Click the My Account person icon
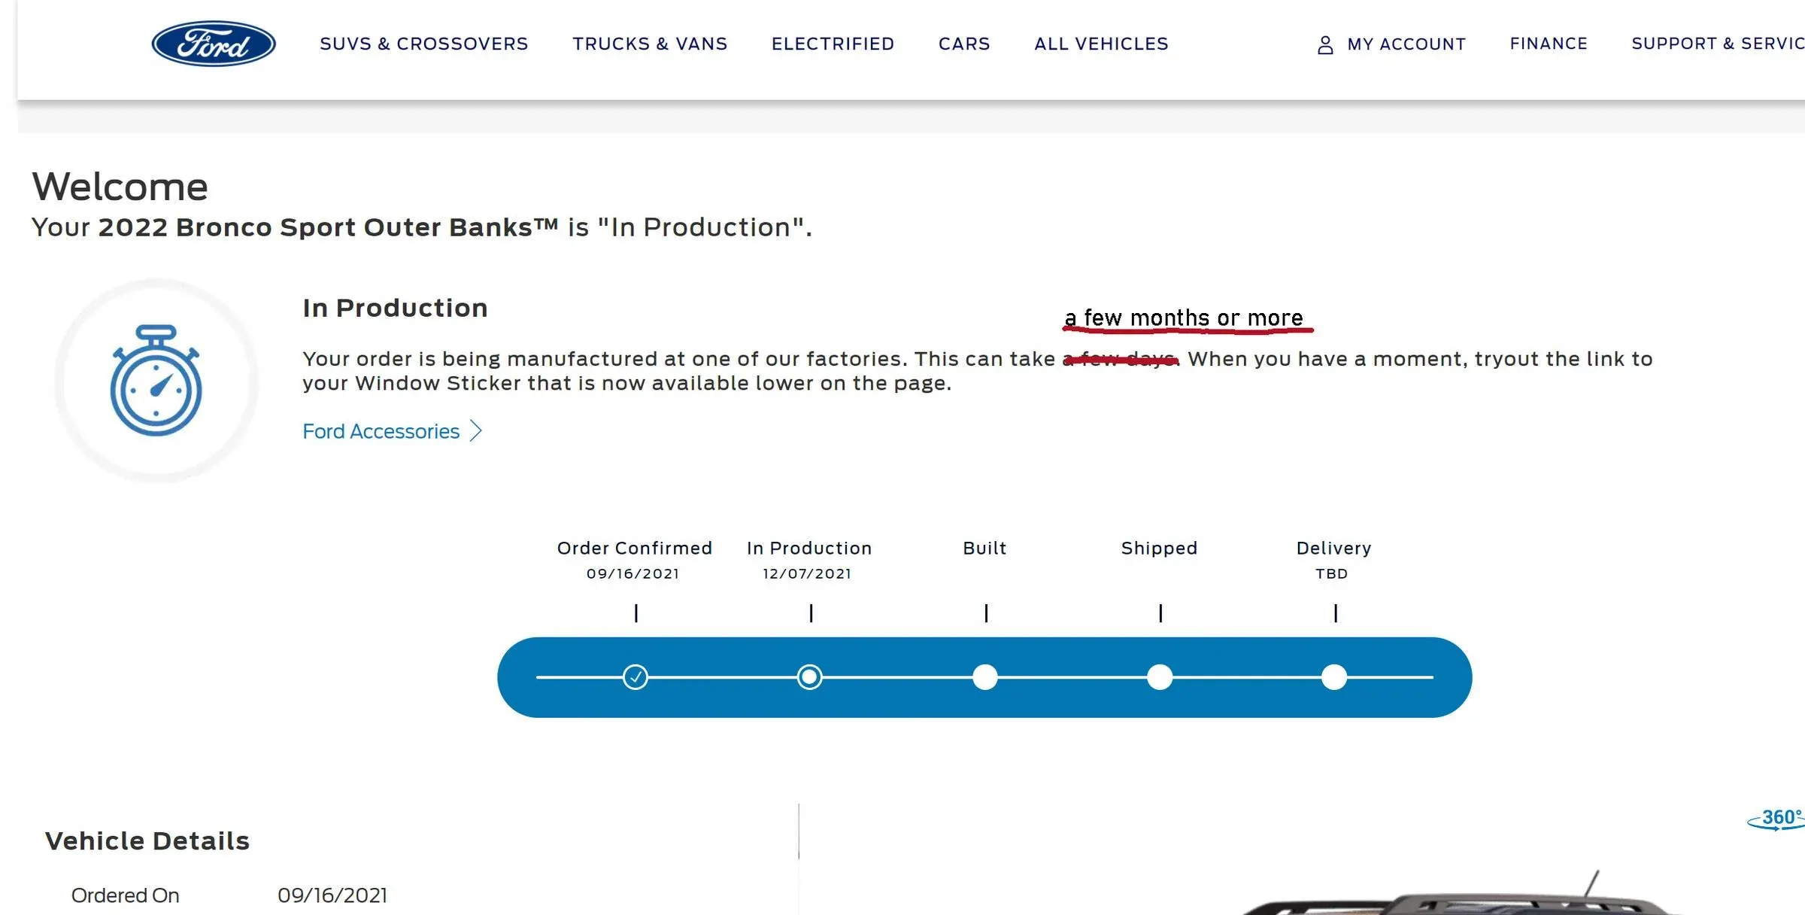This screenshot has width=1805, height=915. pyautogui.click(x=1325, y=45)
